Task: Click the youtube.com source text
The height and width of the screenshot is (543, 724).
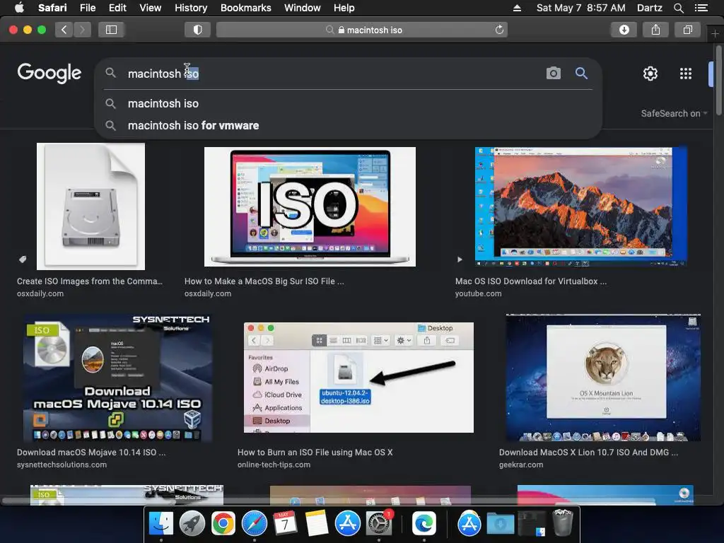Action: pos(478,293)
